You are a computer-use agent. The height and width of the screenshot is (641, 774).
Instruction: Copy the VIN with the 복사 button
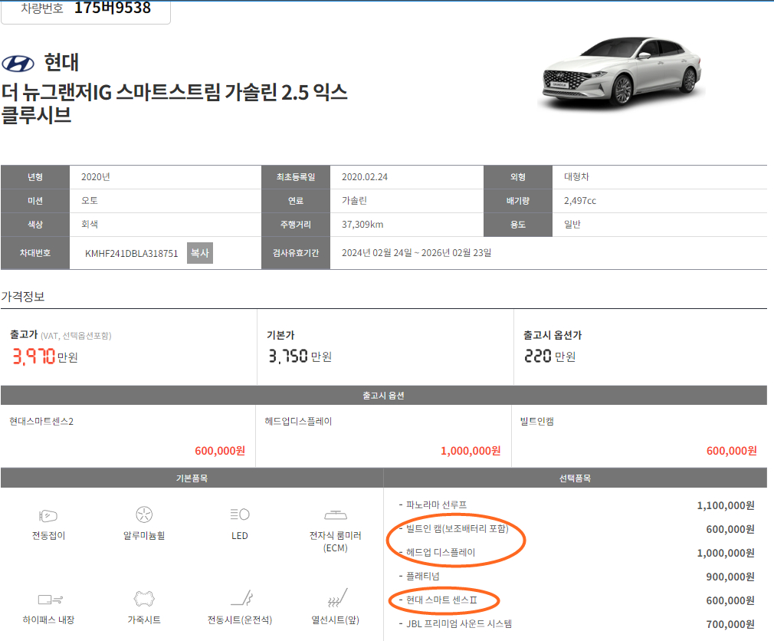(x=200, y=253)
